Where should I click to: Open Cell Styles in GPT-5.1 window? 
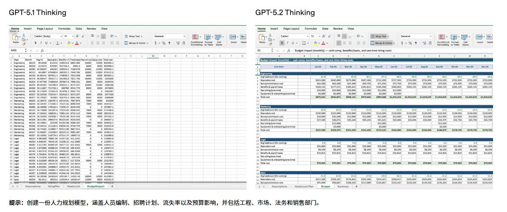(219, 40)
